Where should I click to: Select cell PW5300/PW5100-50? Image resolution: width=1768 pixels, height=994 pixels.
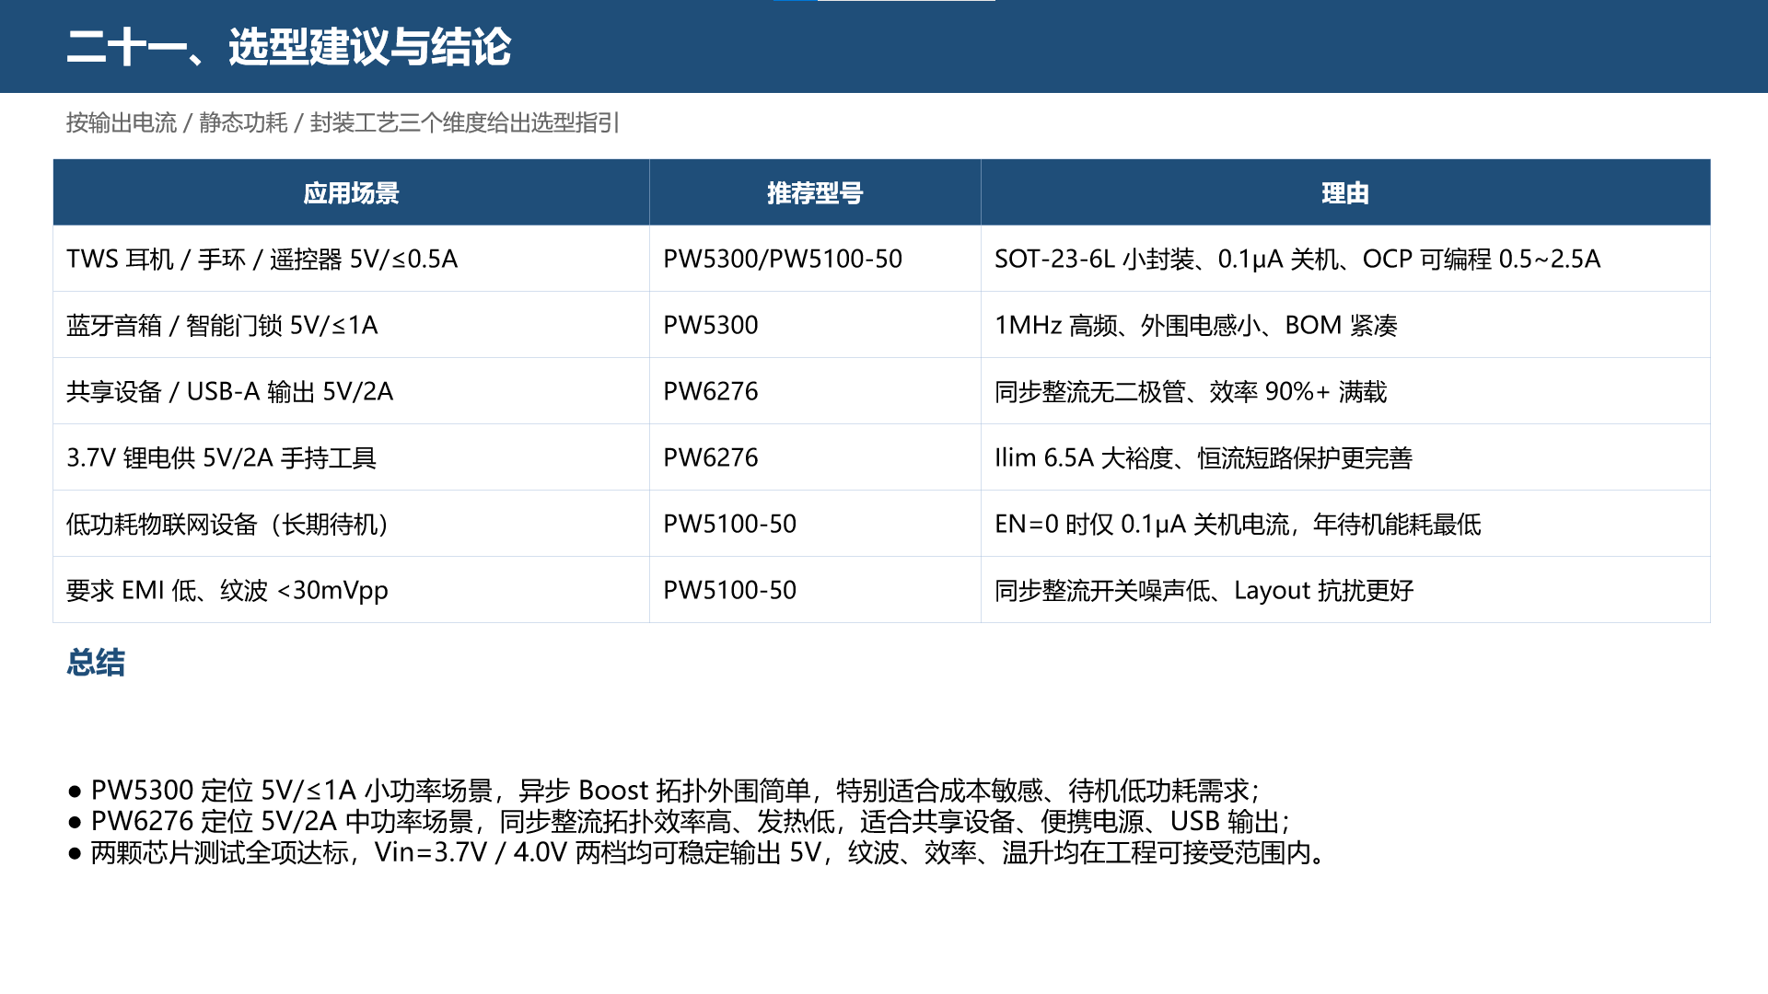[x=815, y=259]
